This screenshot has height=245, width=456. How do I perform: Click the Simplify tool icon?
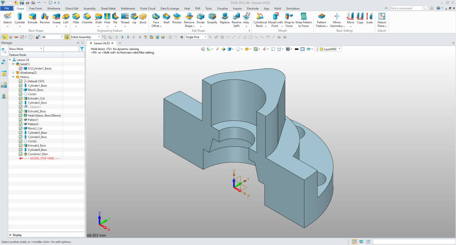point(212,18)
